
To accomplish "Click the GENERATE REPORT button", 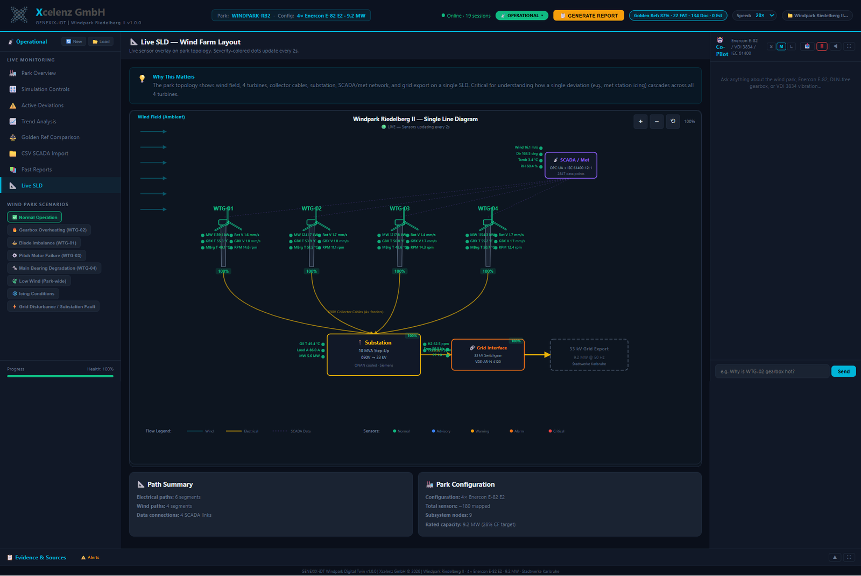I will click(589, 16).
